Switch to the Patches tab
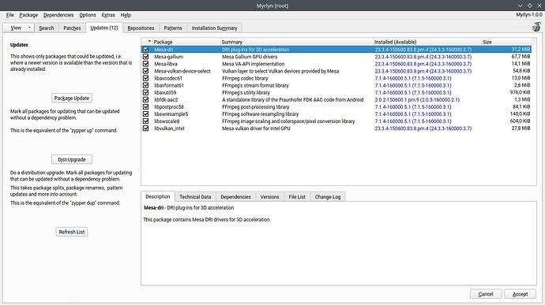Screen dimensions: 545x305 72,28
